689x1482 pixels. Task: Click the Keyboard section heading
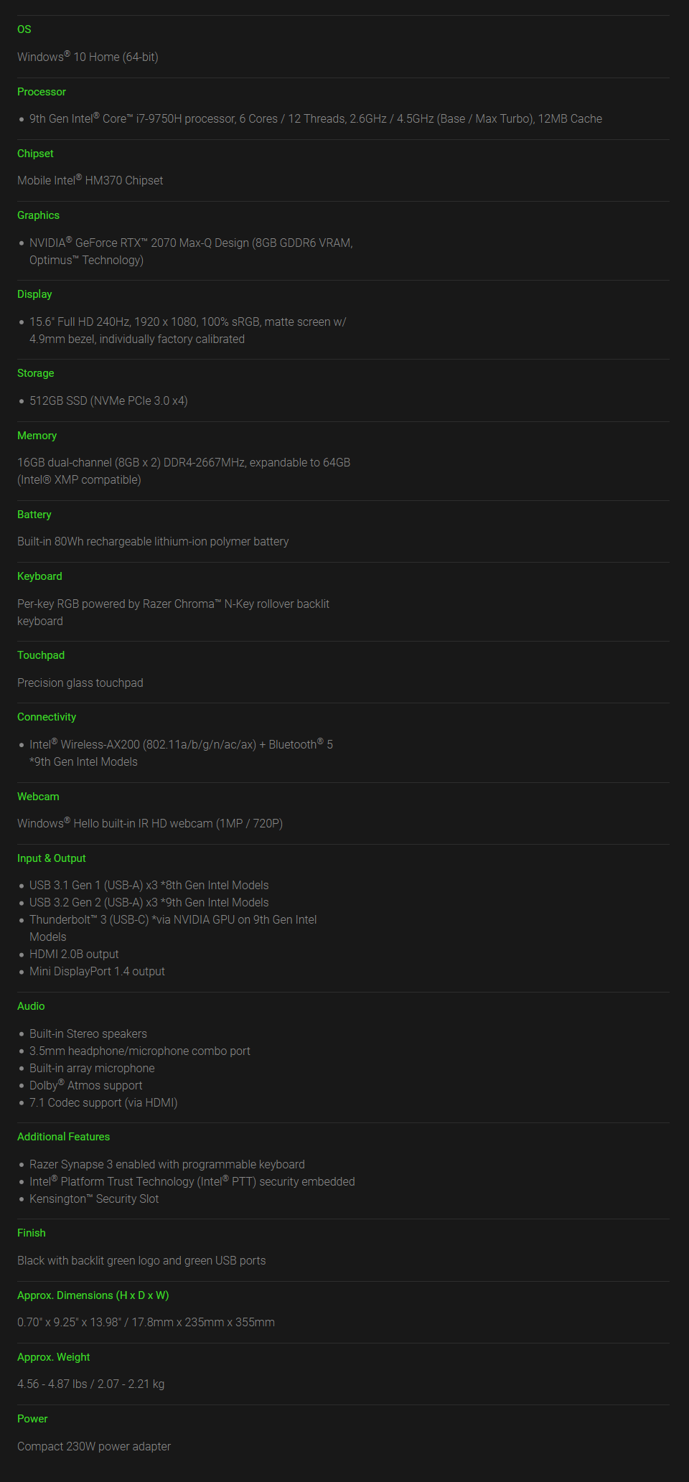tap(39, 576)
